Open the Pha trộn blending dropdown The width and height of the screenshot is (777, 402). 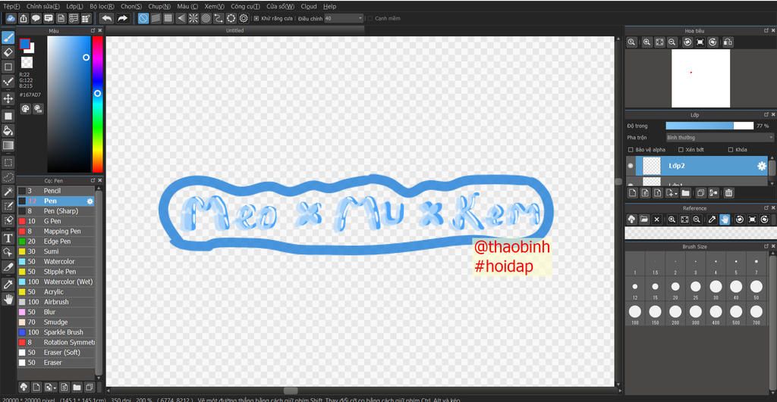pyautogui.click(x=719, y=138)
